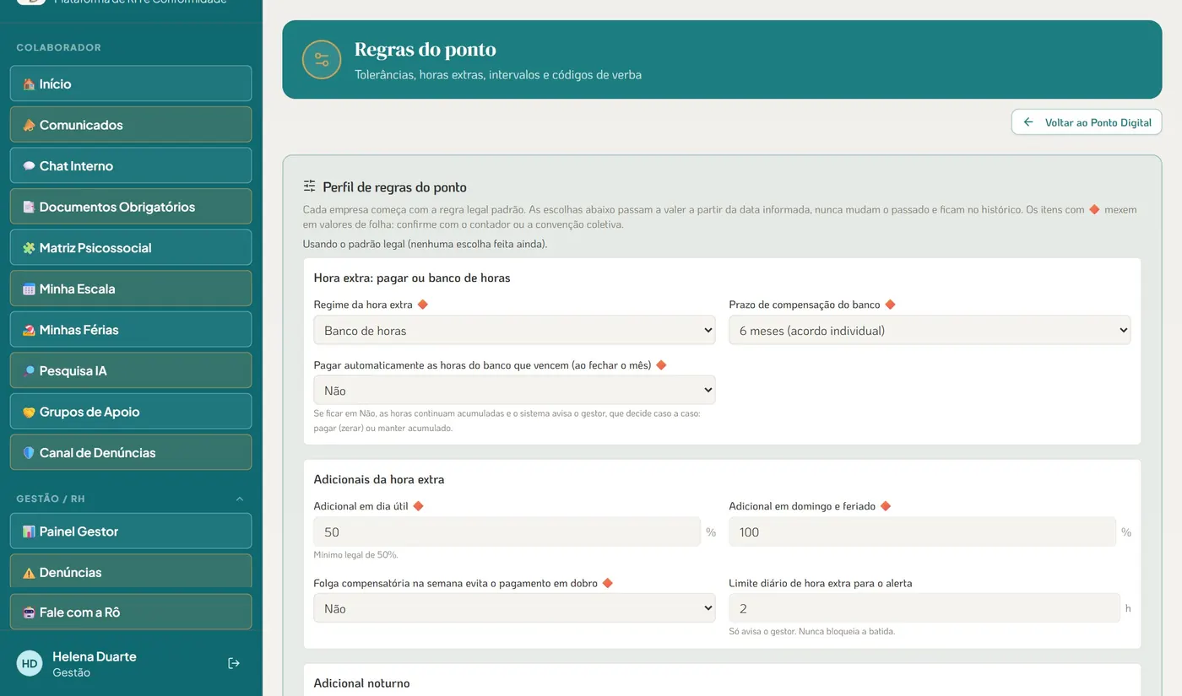Click the Adicional em domingo e feriado field

point(922,532)
